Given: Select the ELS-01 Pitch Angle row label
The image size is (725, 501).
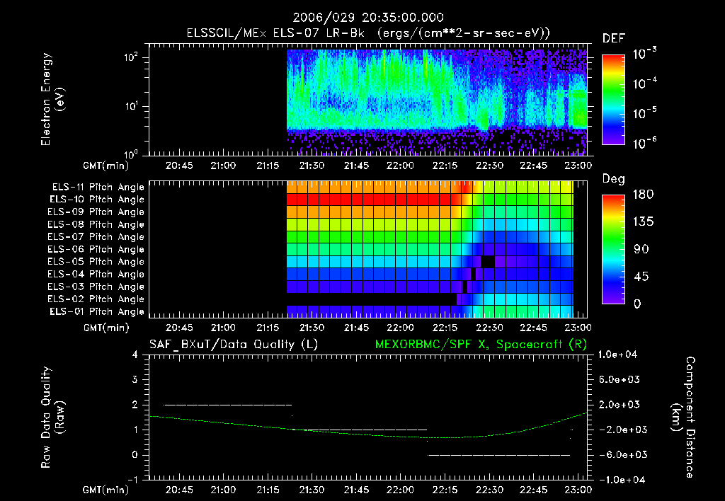Looking at the screenshot, I should (97, 311).
